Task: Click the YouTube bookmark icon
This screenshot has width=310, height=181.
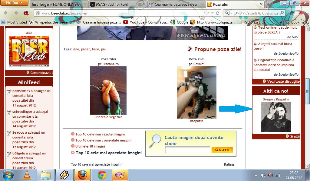Action: [126, 22]
